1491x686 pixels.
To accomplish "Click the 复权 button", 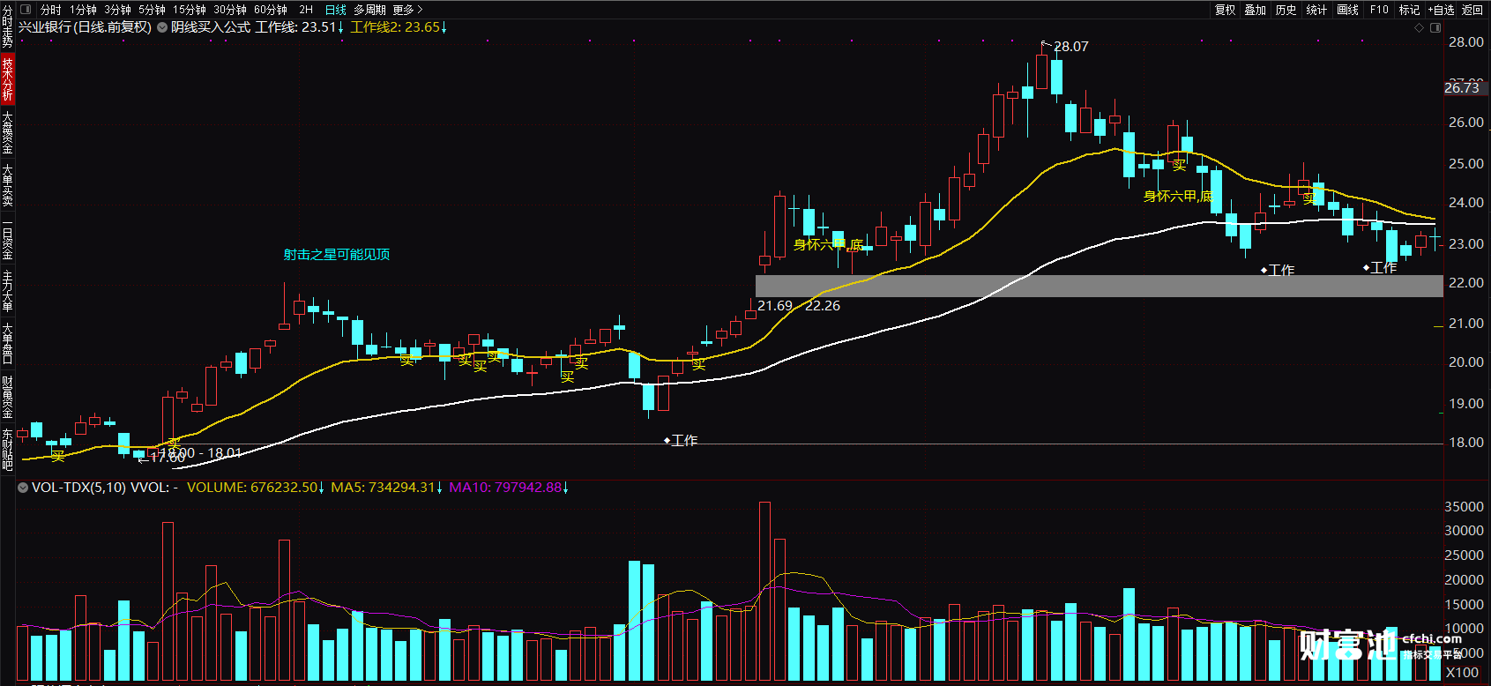I will 1225,10.
